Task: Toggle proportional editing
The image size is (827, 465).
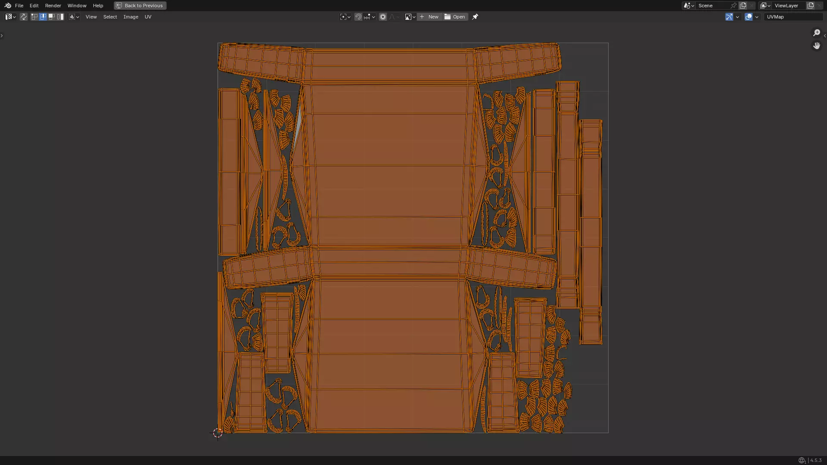Action: pyautogui.click(x=383, y=17)
